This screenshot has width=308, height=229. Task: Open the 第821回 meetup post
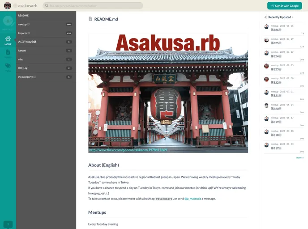pos(276,96)
